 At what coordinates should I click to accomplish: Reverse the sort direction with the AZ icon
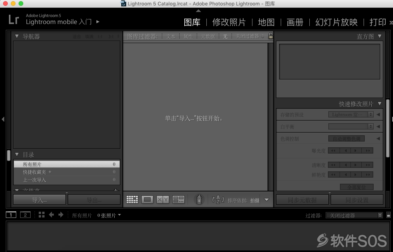pyautogui.click(x=218, y=200)
